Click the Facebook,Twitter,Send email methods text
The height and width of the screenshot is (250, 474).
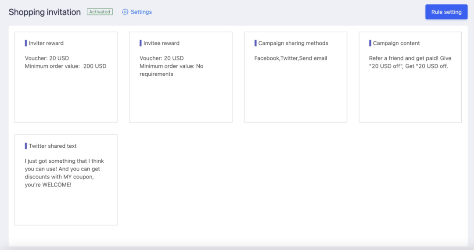[291, 58]
